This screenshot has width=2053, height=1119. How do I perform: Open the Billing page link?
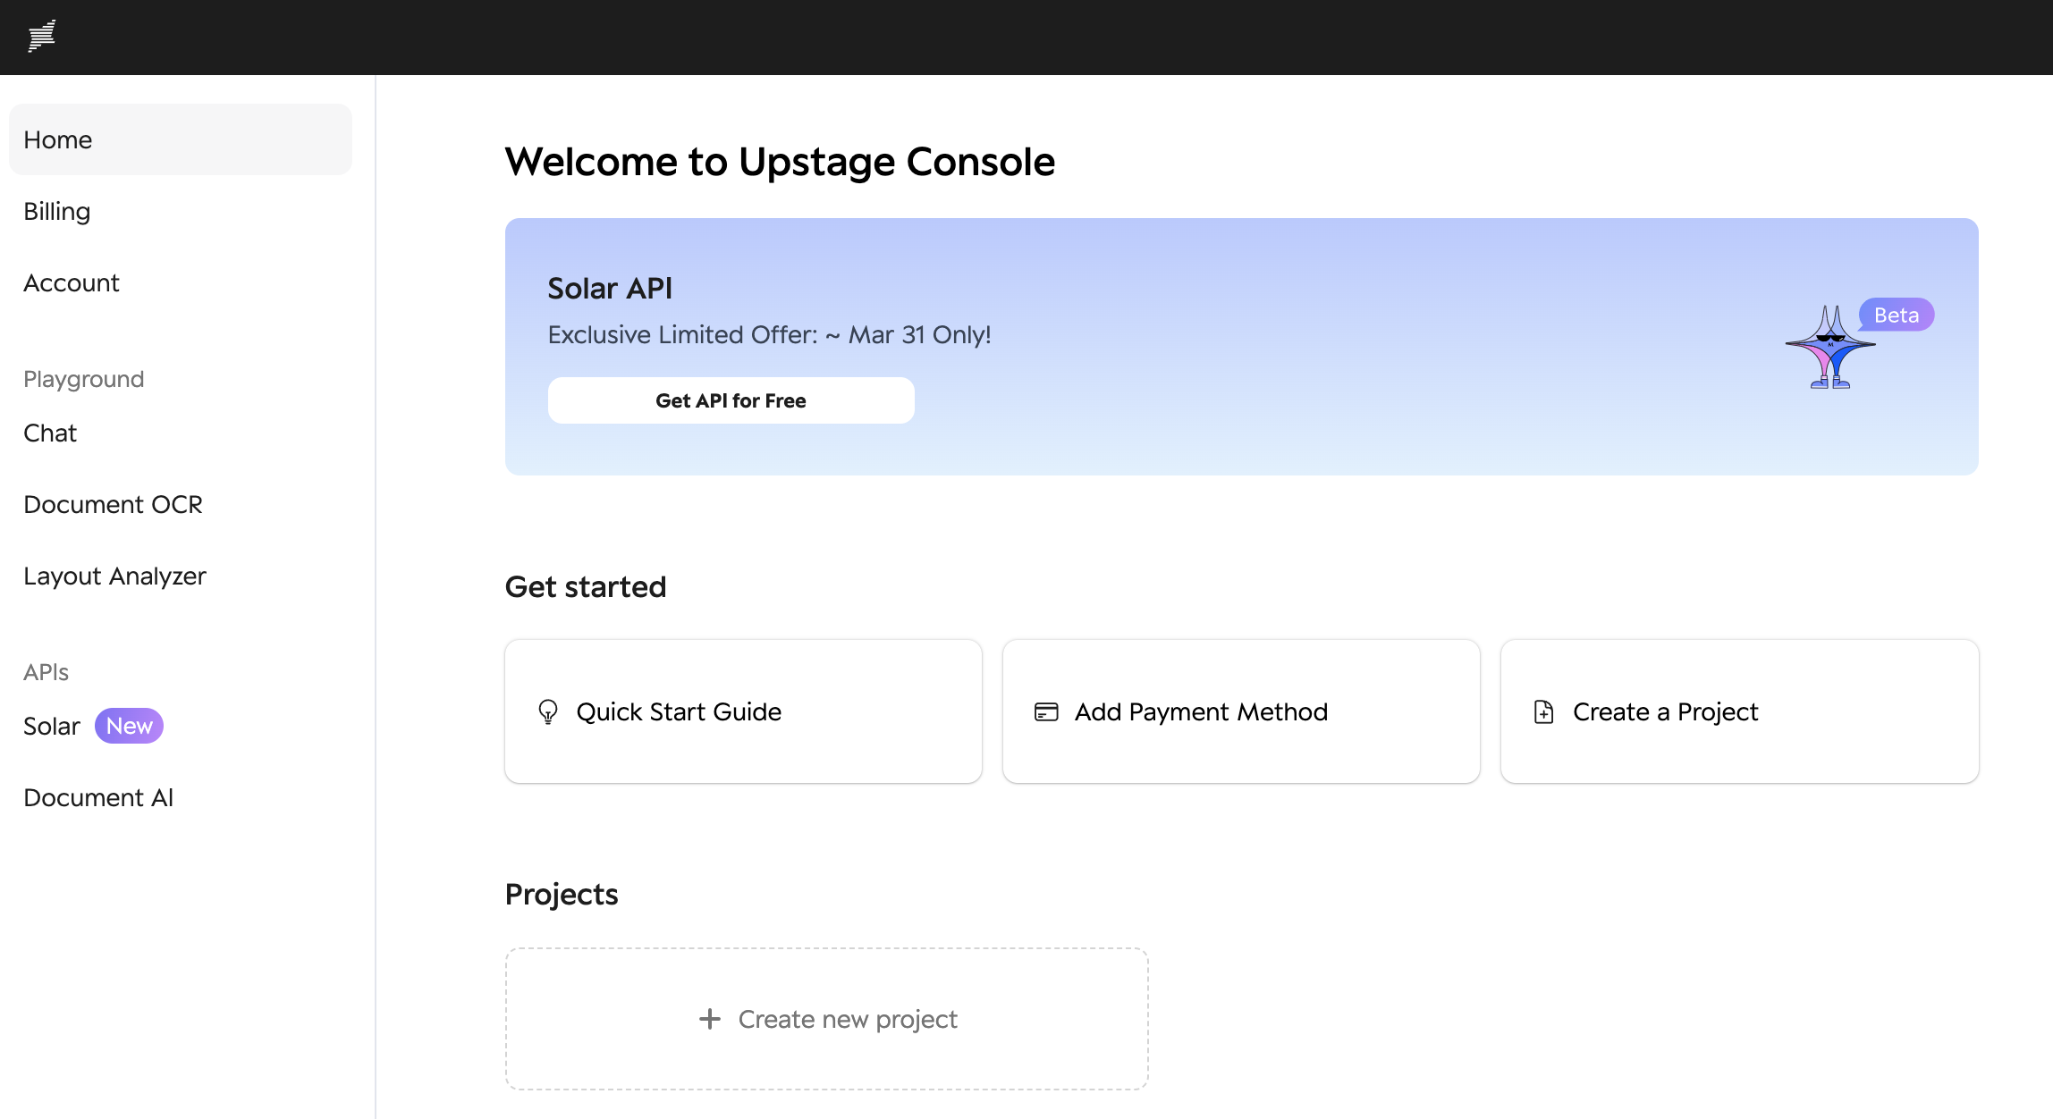point(55,211)
